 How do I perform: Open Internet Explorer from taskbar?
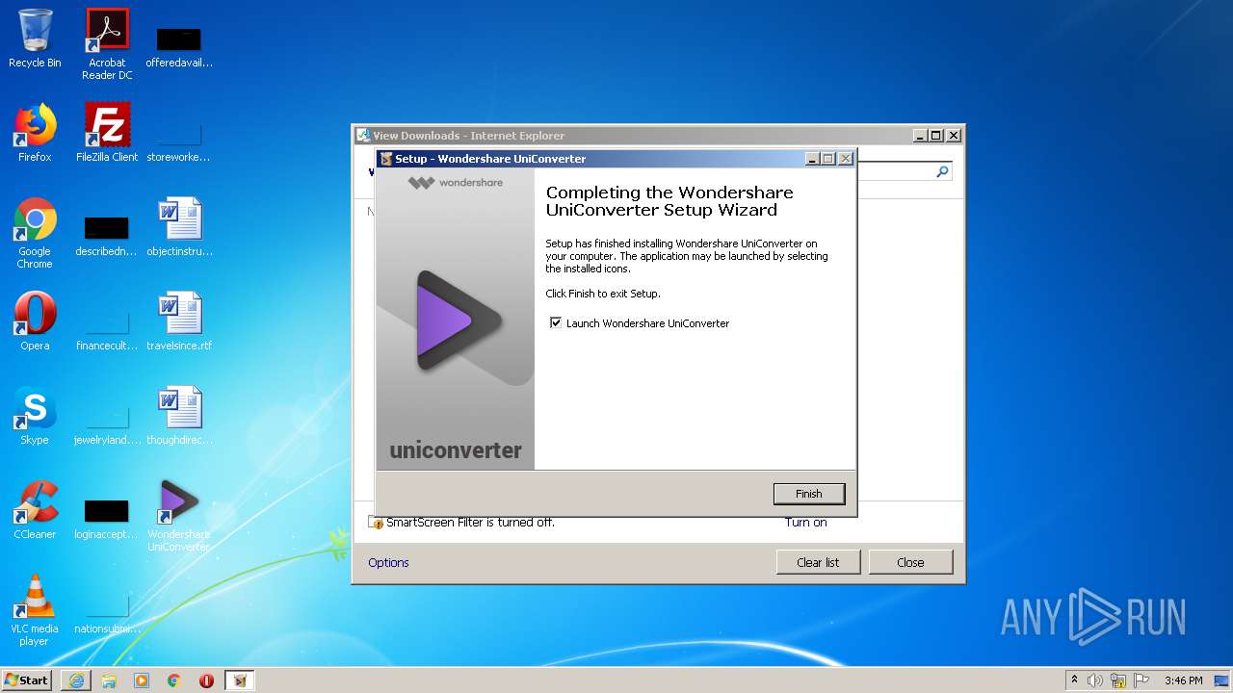click(76, 680)
